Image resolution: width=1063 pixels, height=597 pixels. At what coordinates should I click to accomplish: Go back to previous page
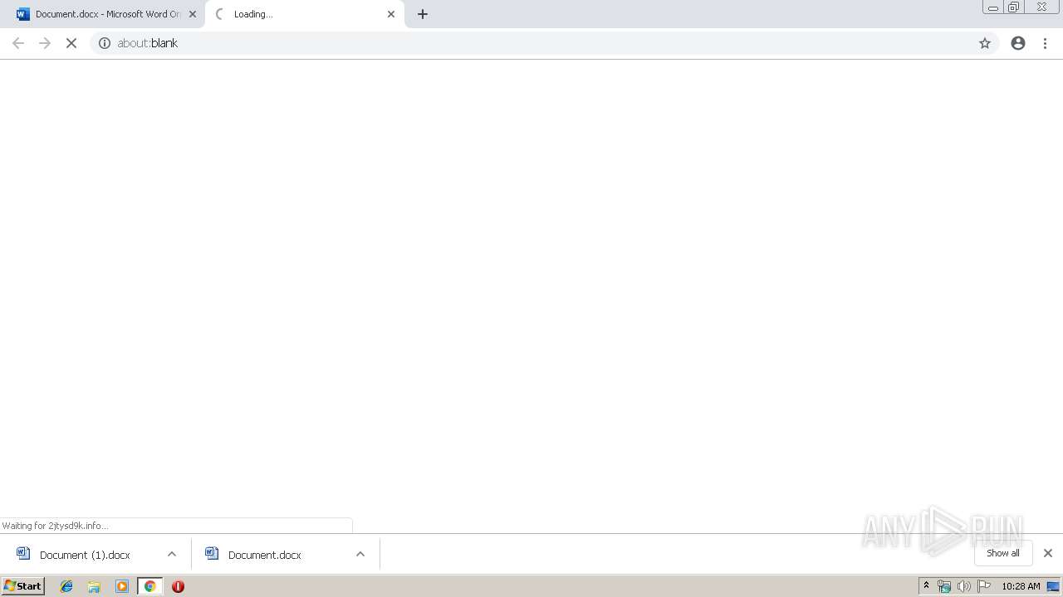point(18,43)
